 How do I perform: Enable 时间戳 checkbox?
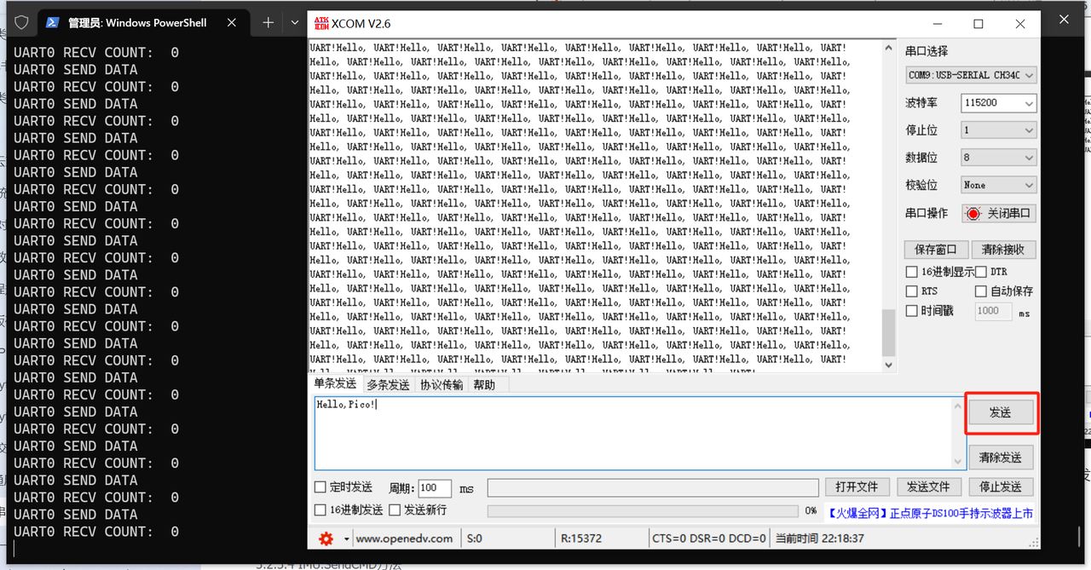(912, 311)
